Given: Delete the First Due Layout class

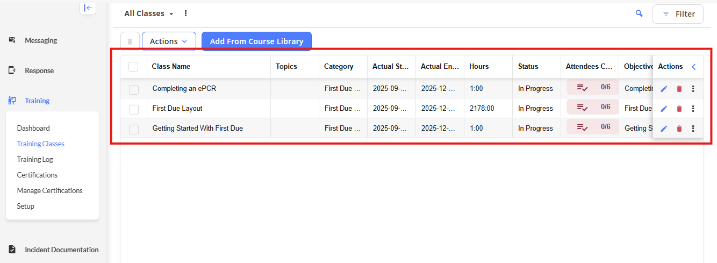Looking at the screenshot, I should pos(679,109).
